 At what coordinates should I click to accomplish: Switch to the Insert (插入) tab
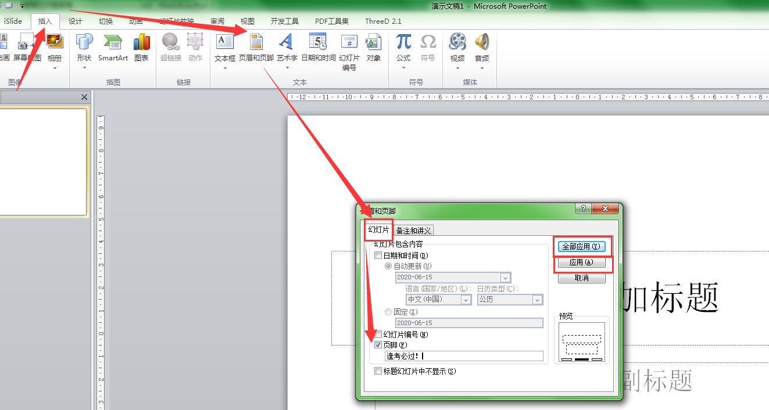[x=45, y=21]
